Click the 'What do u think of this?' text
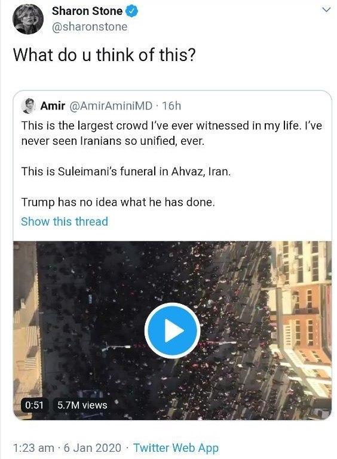This screenshot has width=337, height=459. pyautogui.click(x=105, y=54)
